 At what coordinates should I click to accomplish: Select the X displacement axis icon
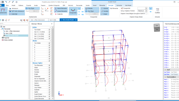tap(42, 8)
